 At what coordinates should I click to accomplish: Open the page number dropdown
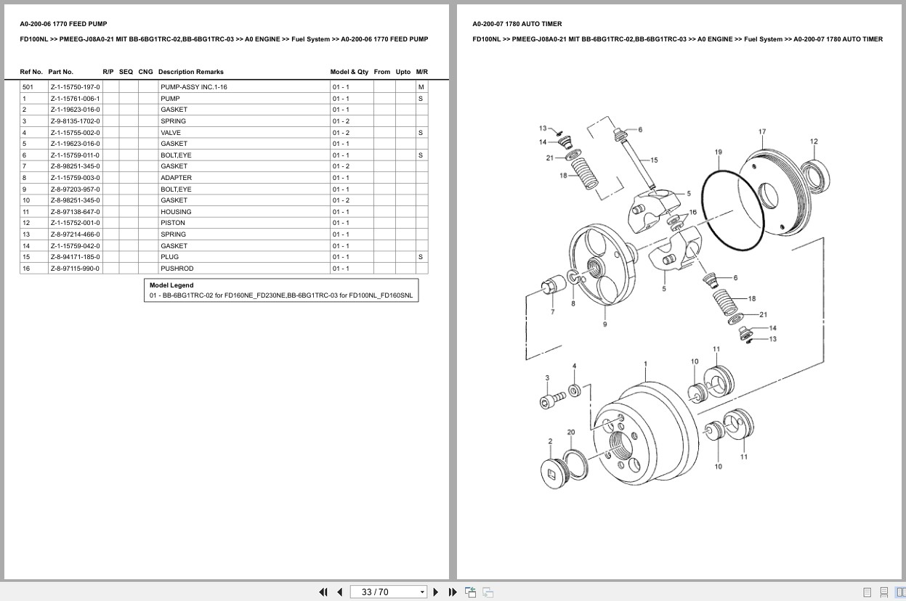click(422, 592)
